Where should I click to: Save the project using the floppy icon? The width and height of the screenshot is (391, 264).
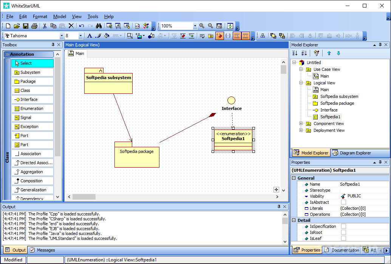[x=25, y=26]
